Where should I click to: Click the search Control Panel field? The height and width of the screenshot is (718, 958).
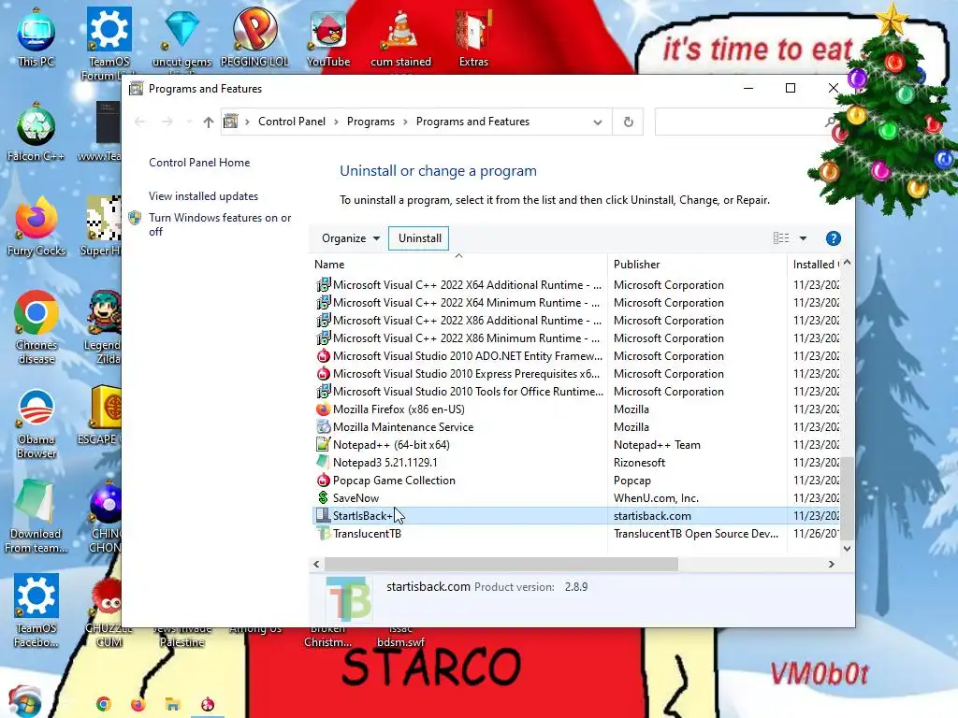[746, 122]
